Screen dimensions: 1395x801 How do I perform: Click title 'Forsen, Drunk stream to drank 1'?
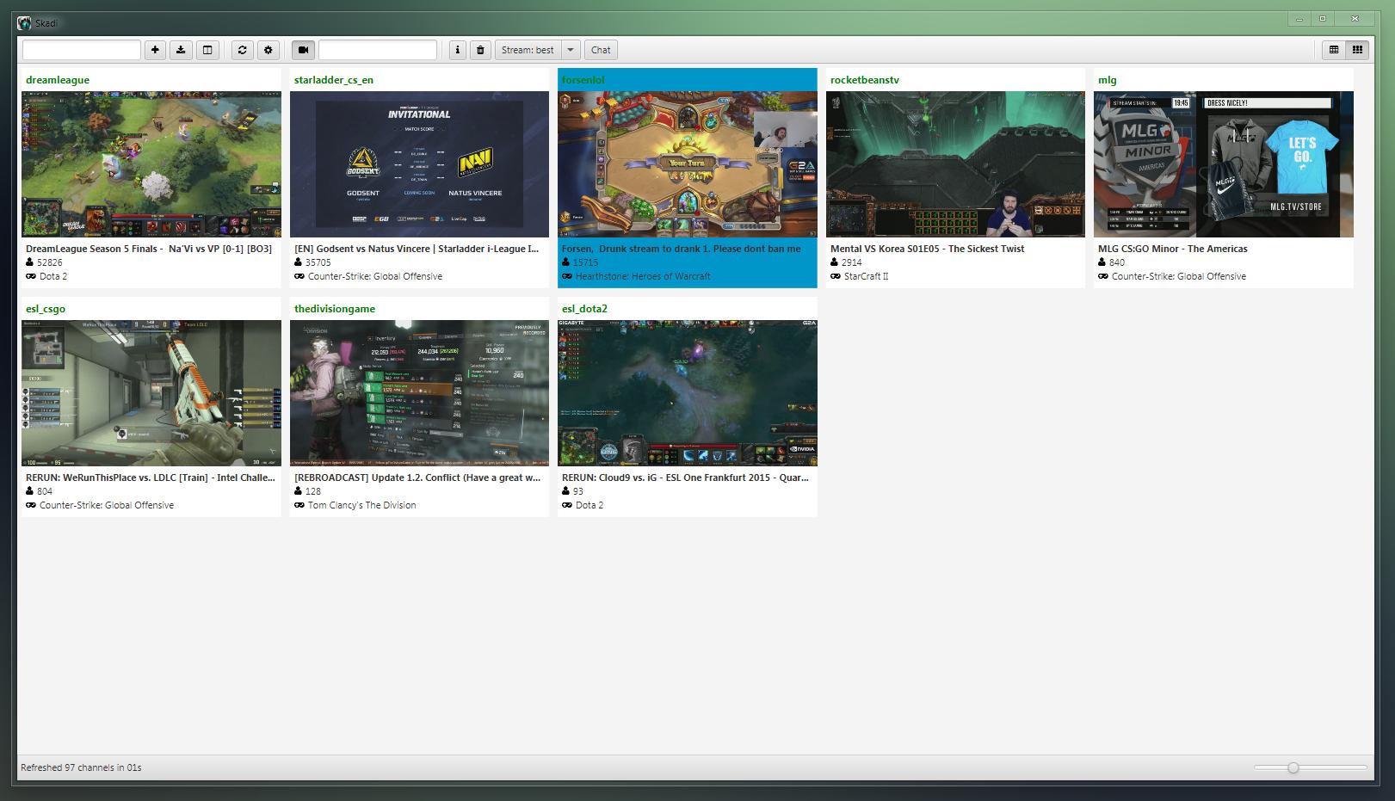point(682,249)
